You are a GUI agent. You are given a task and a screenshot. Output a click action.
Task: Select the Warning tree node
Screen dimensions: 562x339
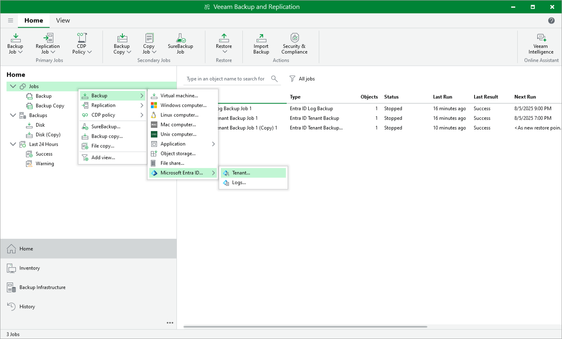click(45, 164)
